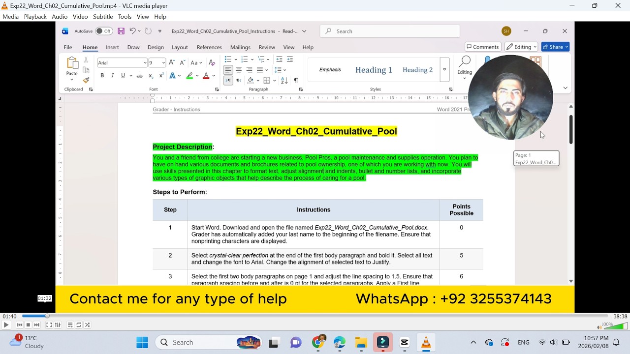Image resolution: width=630 pixels, height=354 pixels.
Task: Click the Save icon in Word title bar
Action: [x=121, y=31]
